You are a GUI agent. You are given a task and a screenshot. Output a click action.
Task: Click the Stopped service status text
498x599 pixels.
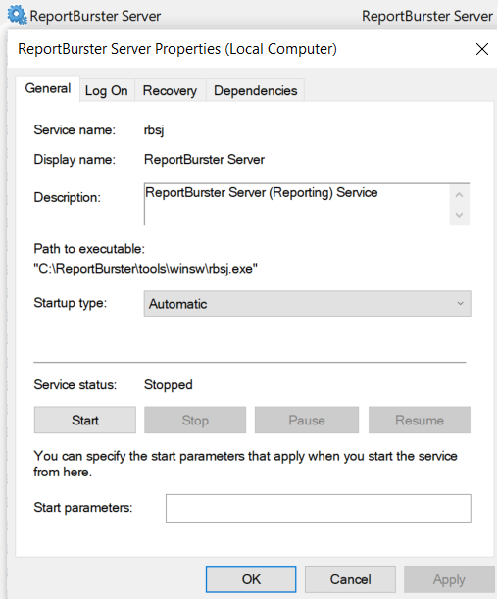169,384
